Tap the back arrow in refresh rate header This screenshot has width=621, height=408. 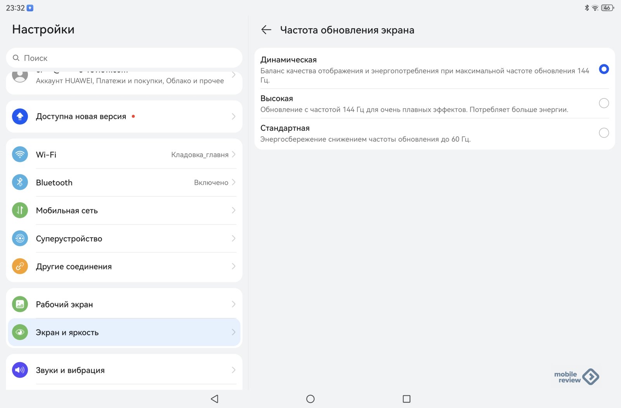coord(266,30)
